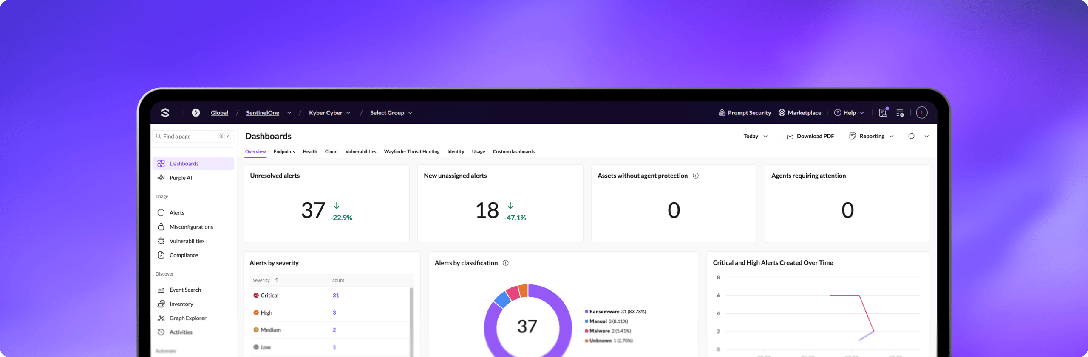Refresh the dashboard with the circular arrow icon

[x=911, y=136]
